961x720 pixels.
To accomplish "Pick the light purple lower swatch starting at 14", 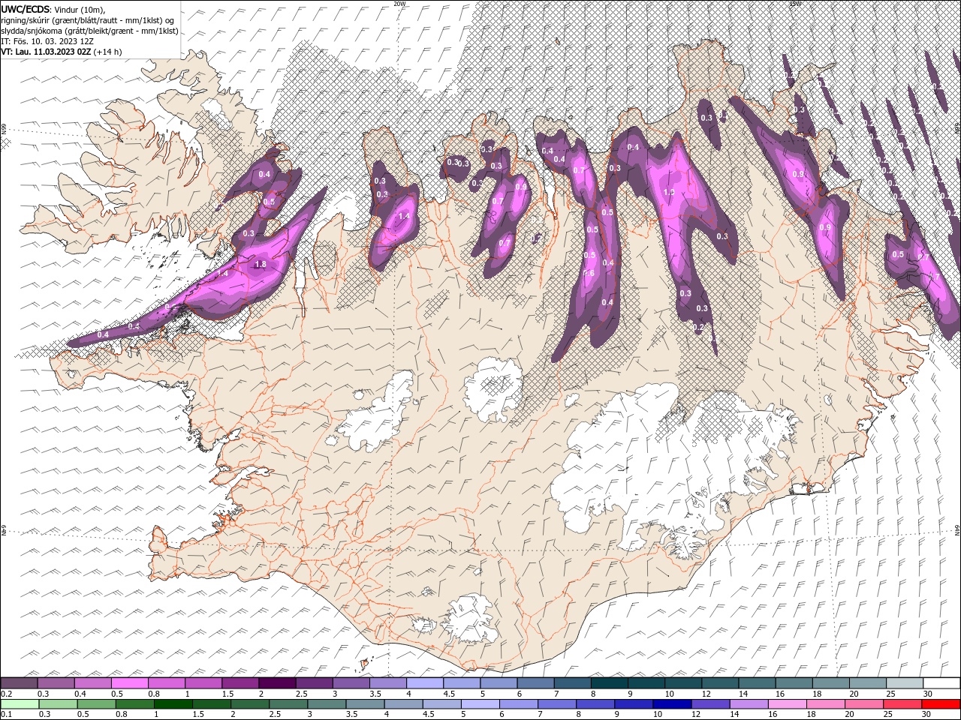I will click(x=749, y=704).
